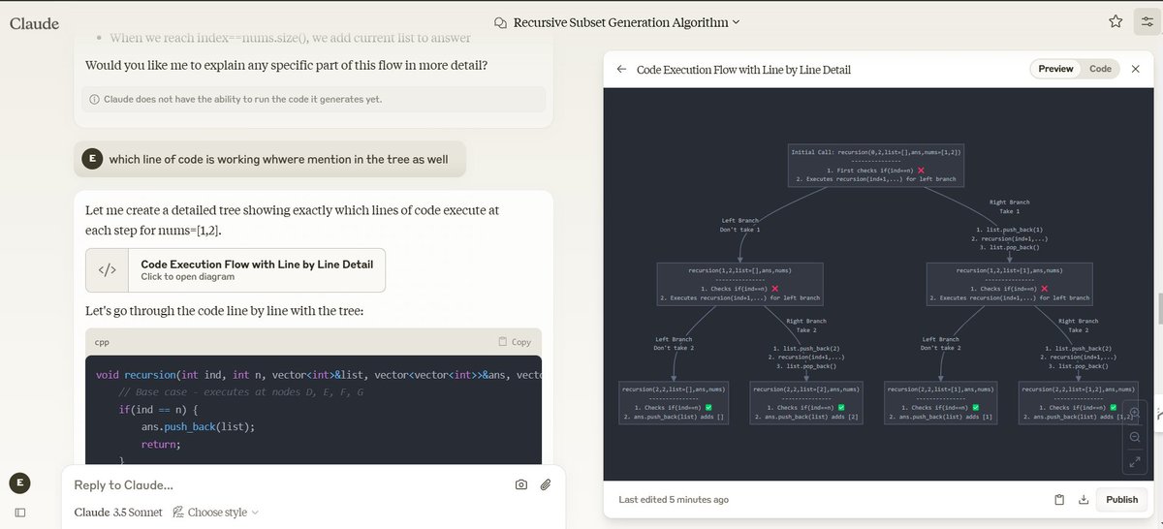Open the conversation title dropdown

click(x=616, y=21)
